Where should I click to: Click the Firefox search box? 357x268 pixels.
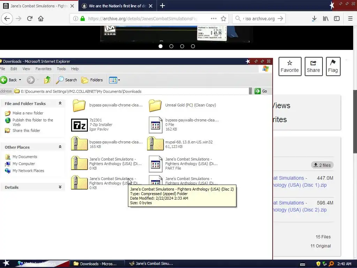coord(259,18)
